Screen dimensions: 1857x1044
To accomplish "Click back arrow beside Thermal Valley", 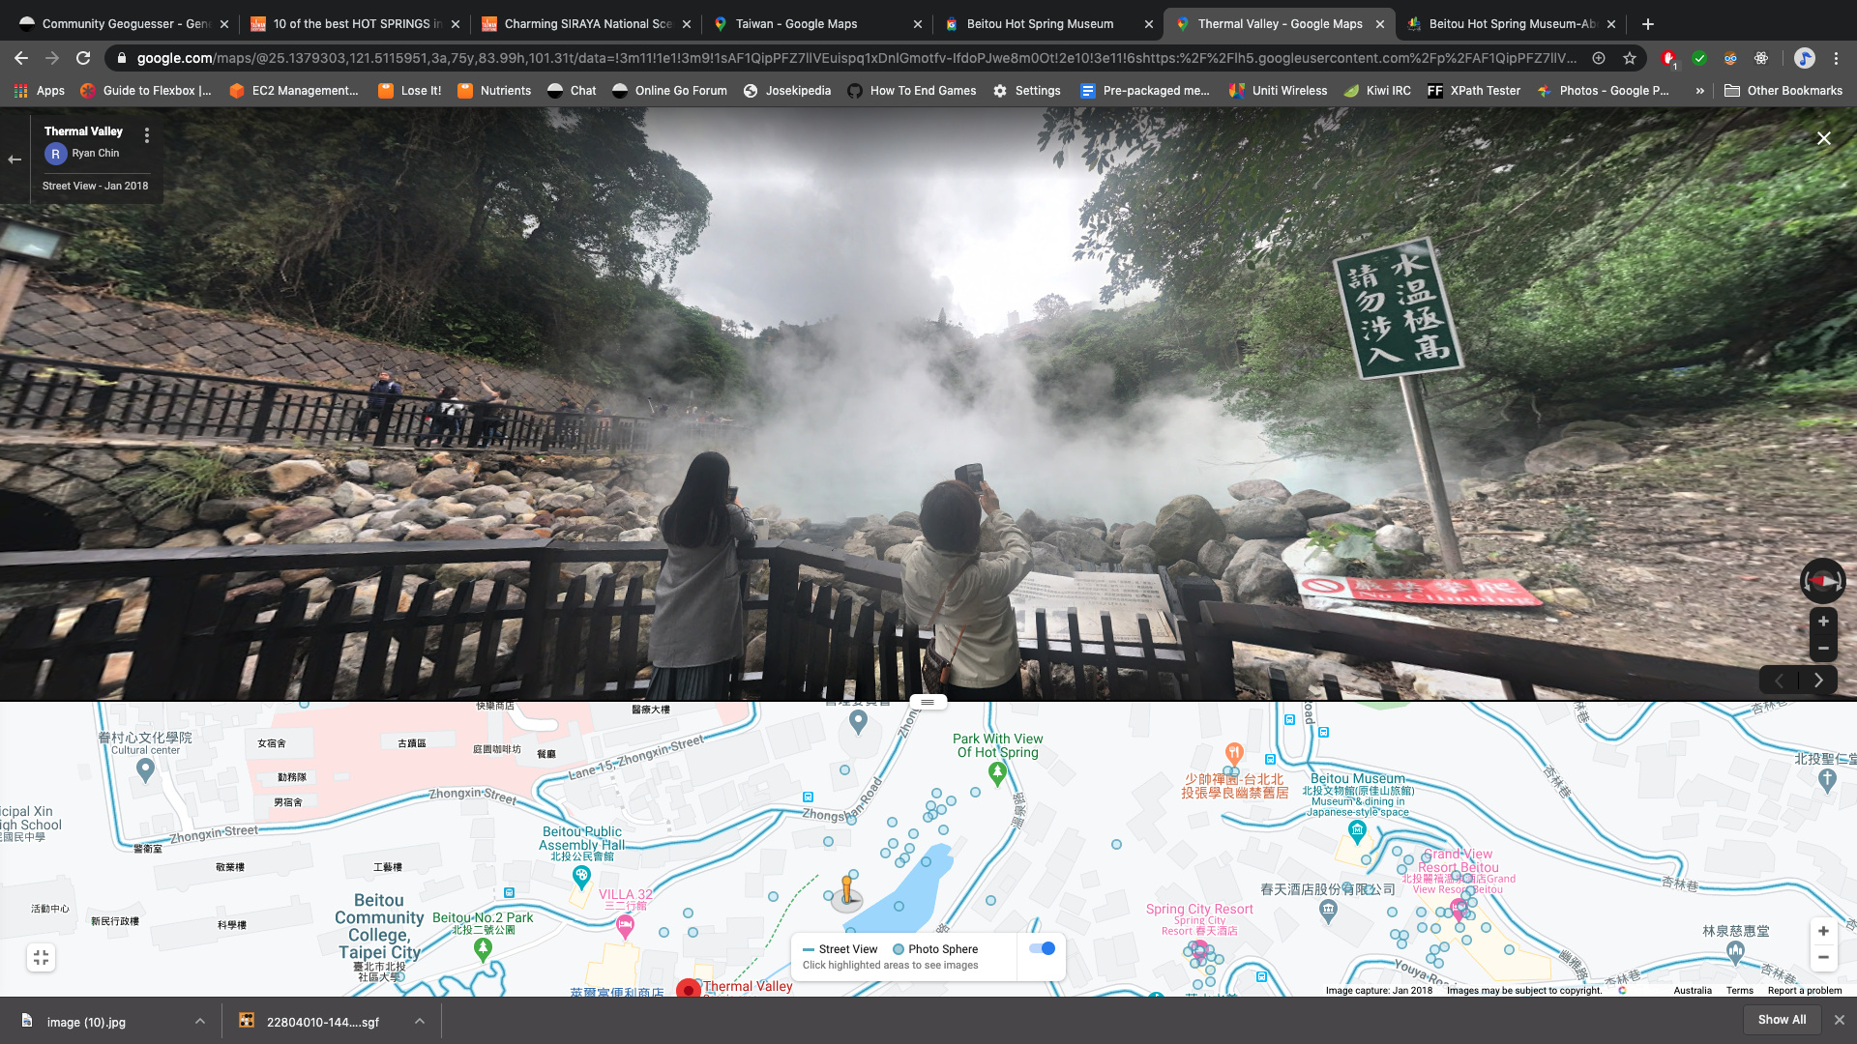I will pos(15,159).
